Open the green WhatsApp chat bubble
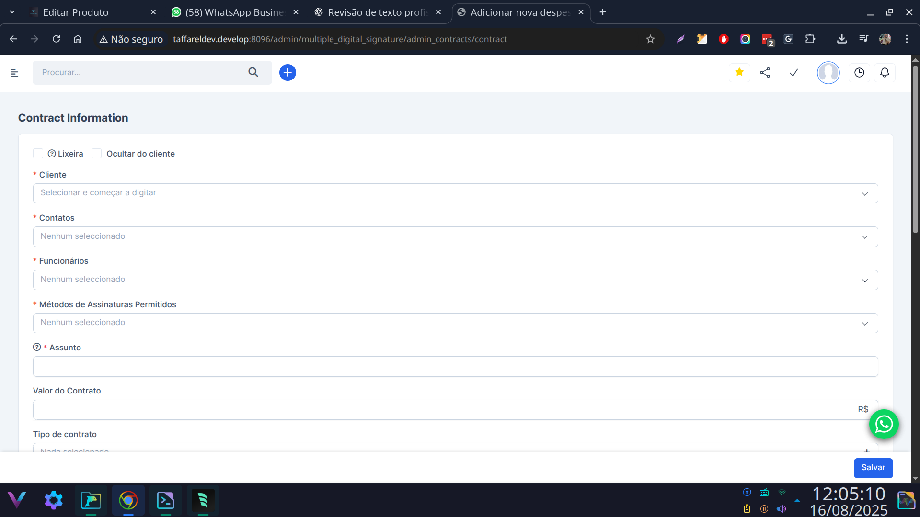The image size is (920, 517). (x=884, y=424)
